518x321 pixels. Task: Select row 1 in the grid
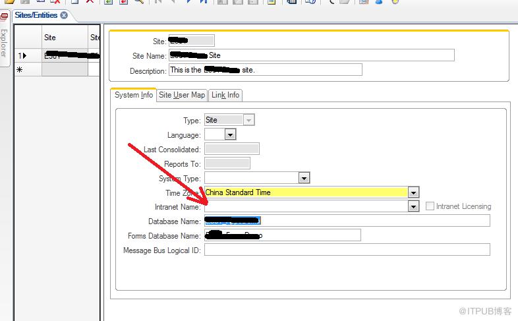click(28, 55)
